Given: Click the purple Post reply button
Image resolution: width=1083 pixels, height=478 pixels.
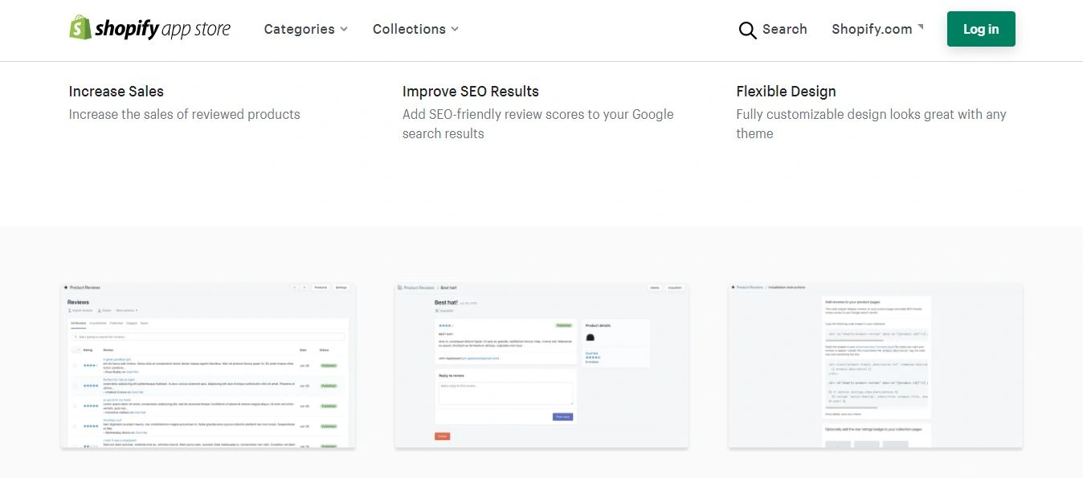Looking at the screenshot, I should pos(562,416).
